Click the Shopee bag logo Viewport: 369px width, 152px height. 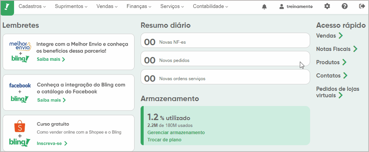20,127
